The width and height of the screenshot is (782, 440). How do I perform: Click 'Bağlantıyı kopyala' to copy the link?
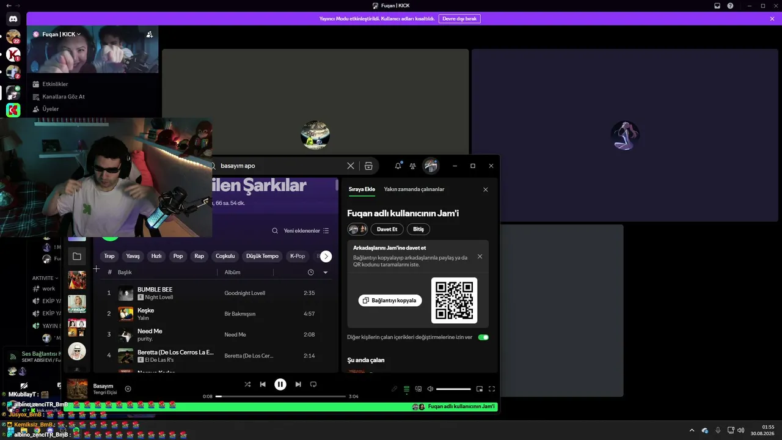pos(390,301)
